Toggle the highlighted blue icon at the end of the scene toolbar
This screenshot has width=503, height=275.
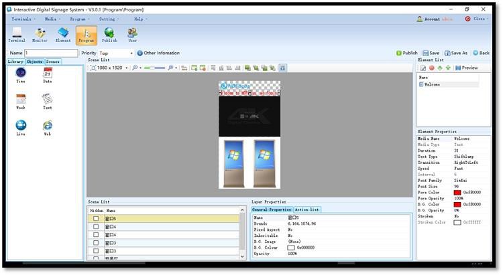tap(282, 68)
